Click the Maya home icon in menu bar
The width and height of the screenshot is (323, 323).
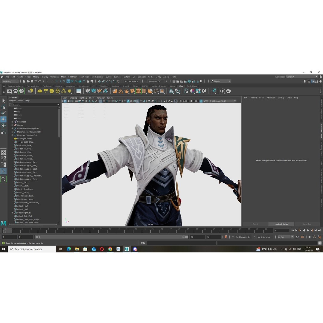point(2,77)
